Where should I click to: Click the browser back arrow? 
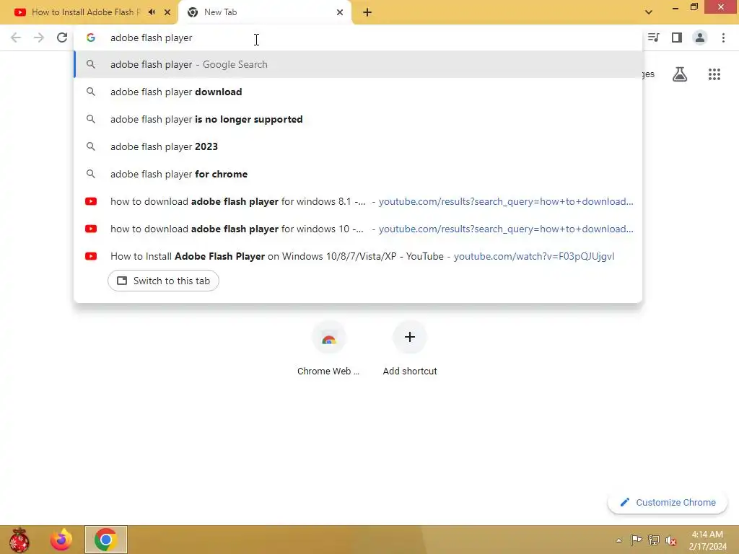pyautogui.click(x=16, y=38)
